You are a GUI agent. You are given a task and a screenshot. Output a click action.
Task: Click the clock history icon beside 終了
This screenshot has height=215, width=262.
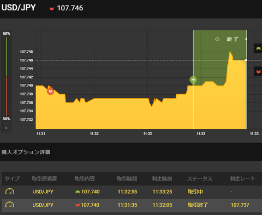(x=217, y=39)
